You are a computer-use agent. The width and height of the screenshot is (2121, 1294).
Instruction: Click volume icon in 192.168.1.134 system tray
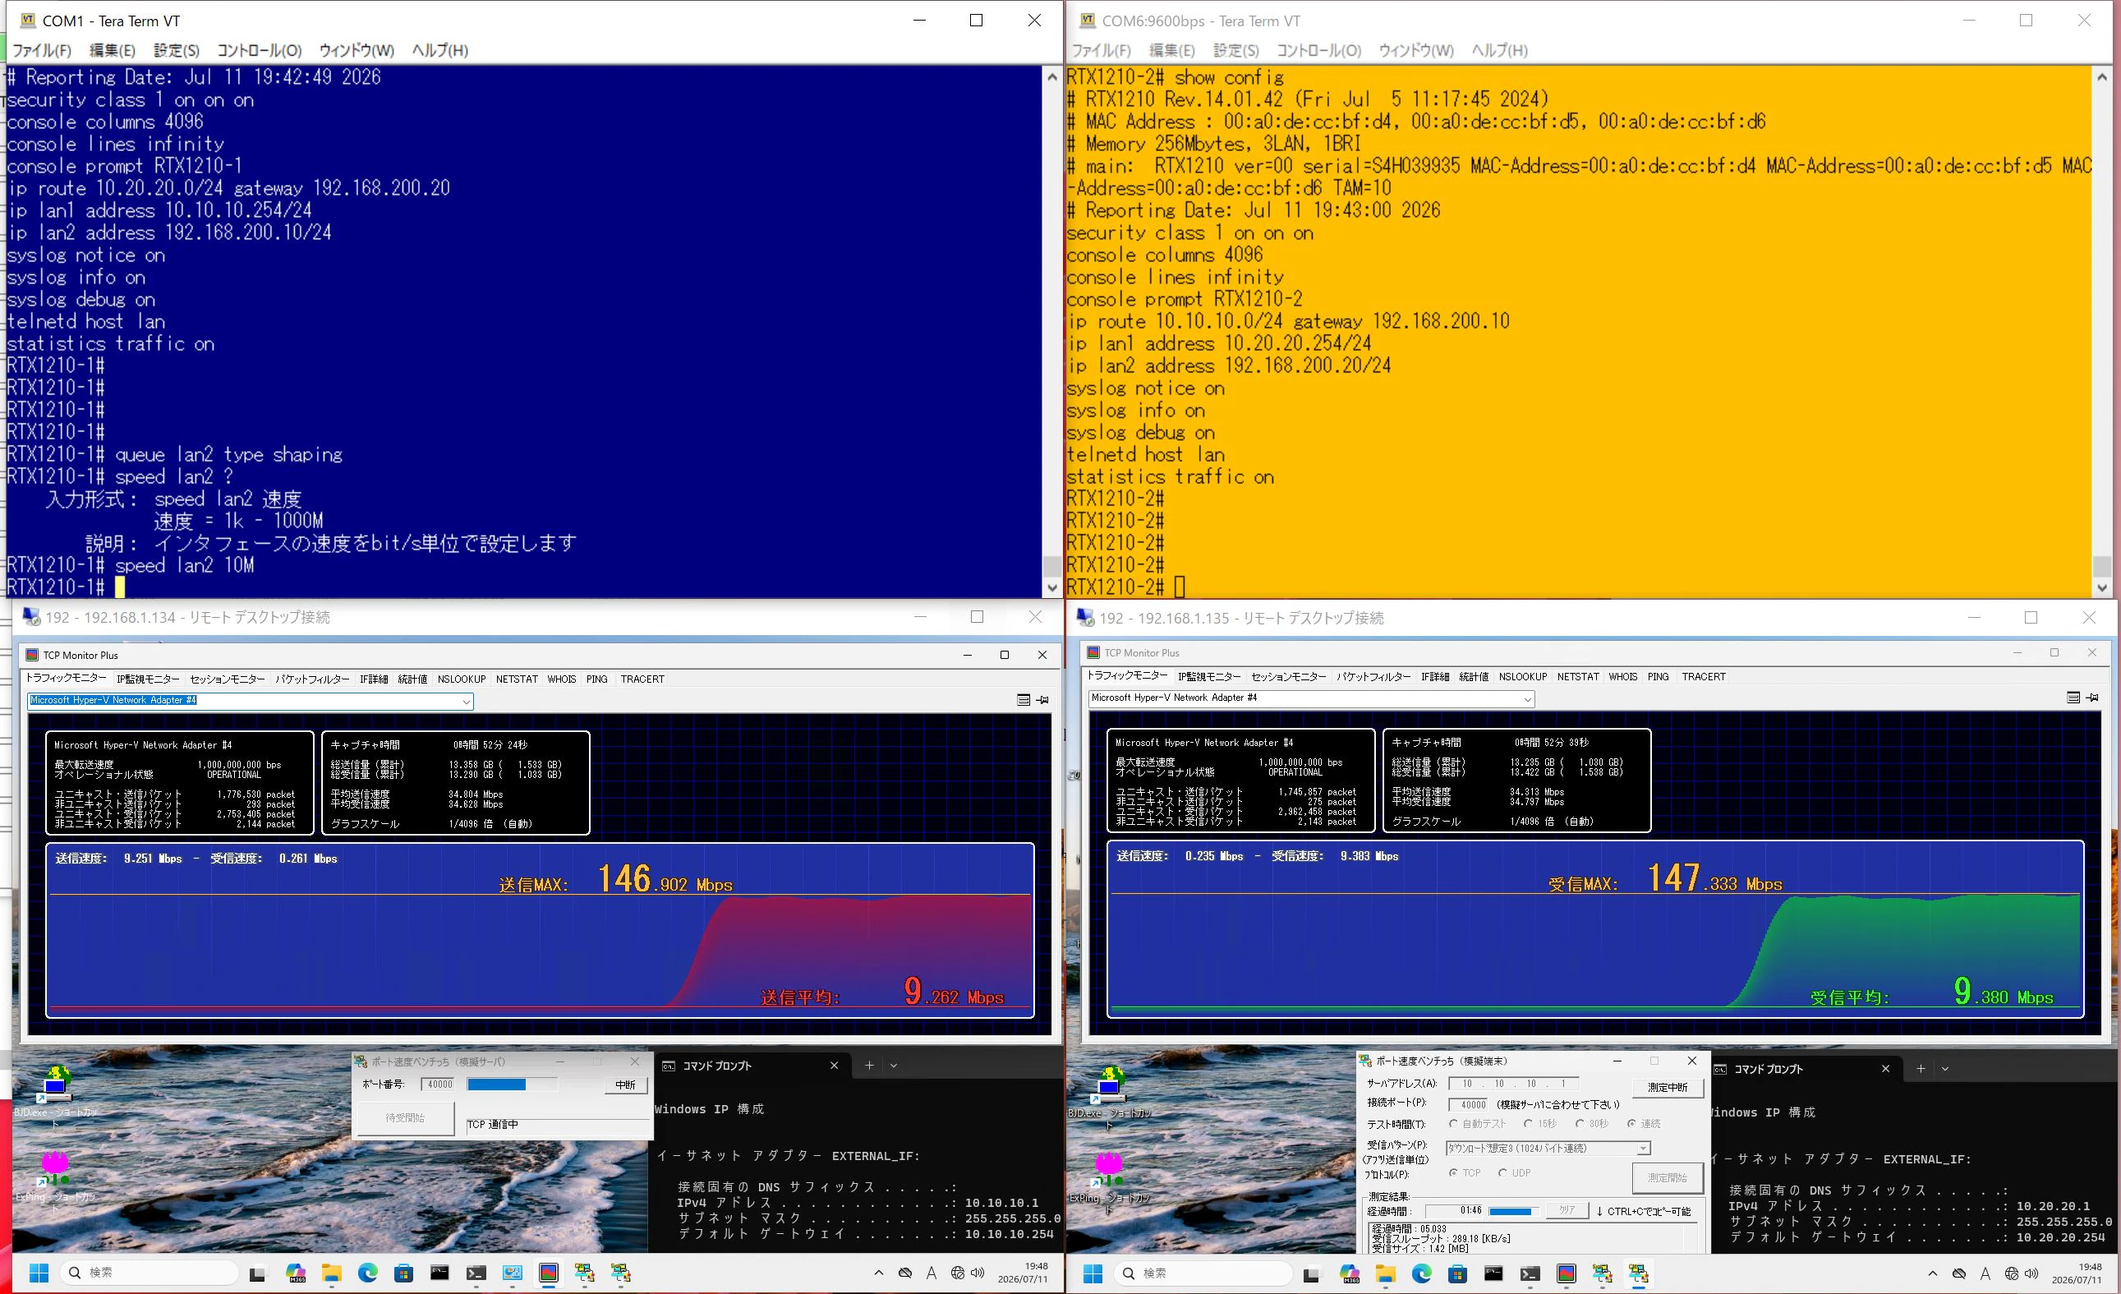point(978,1273)
